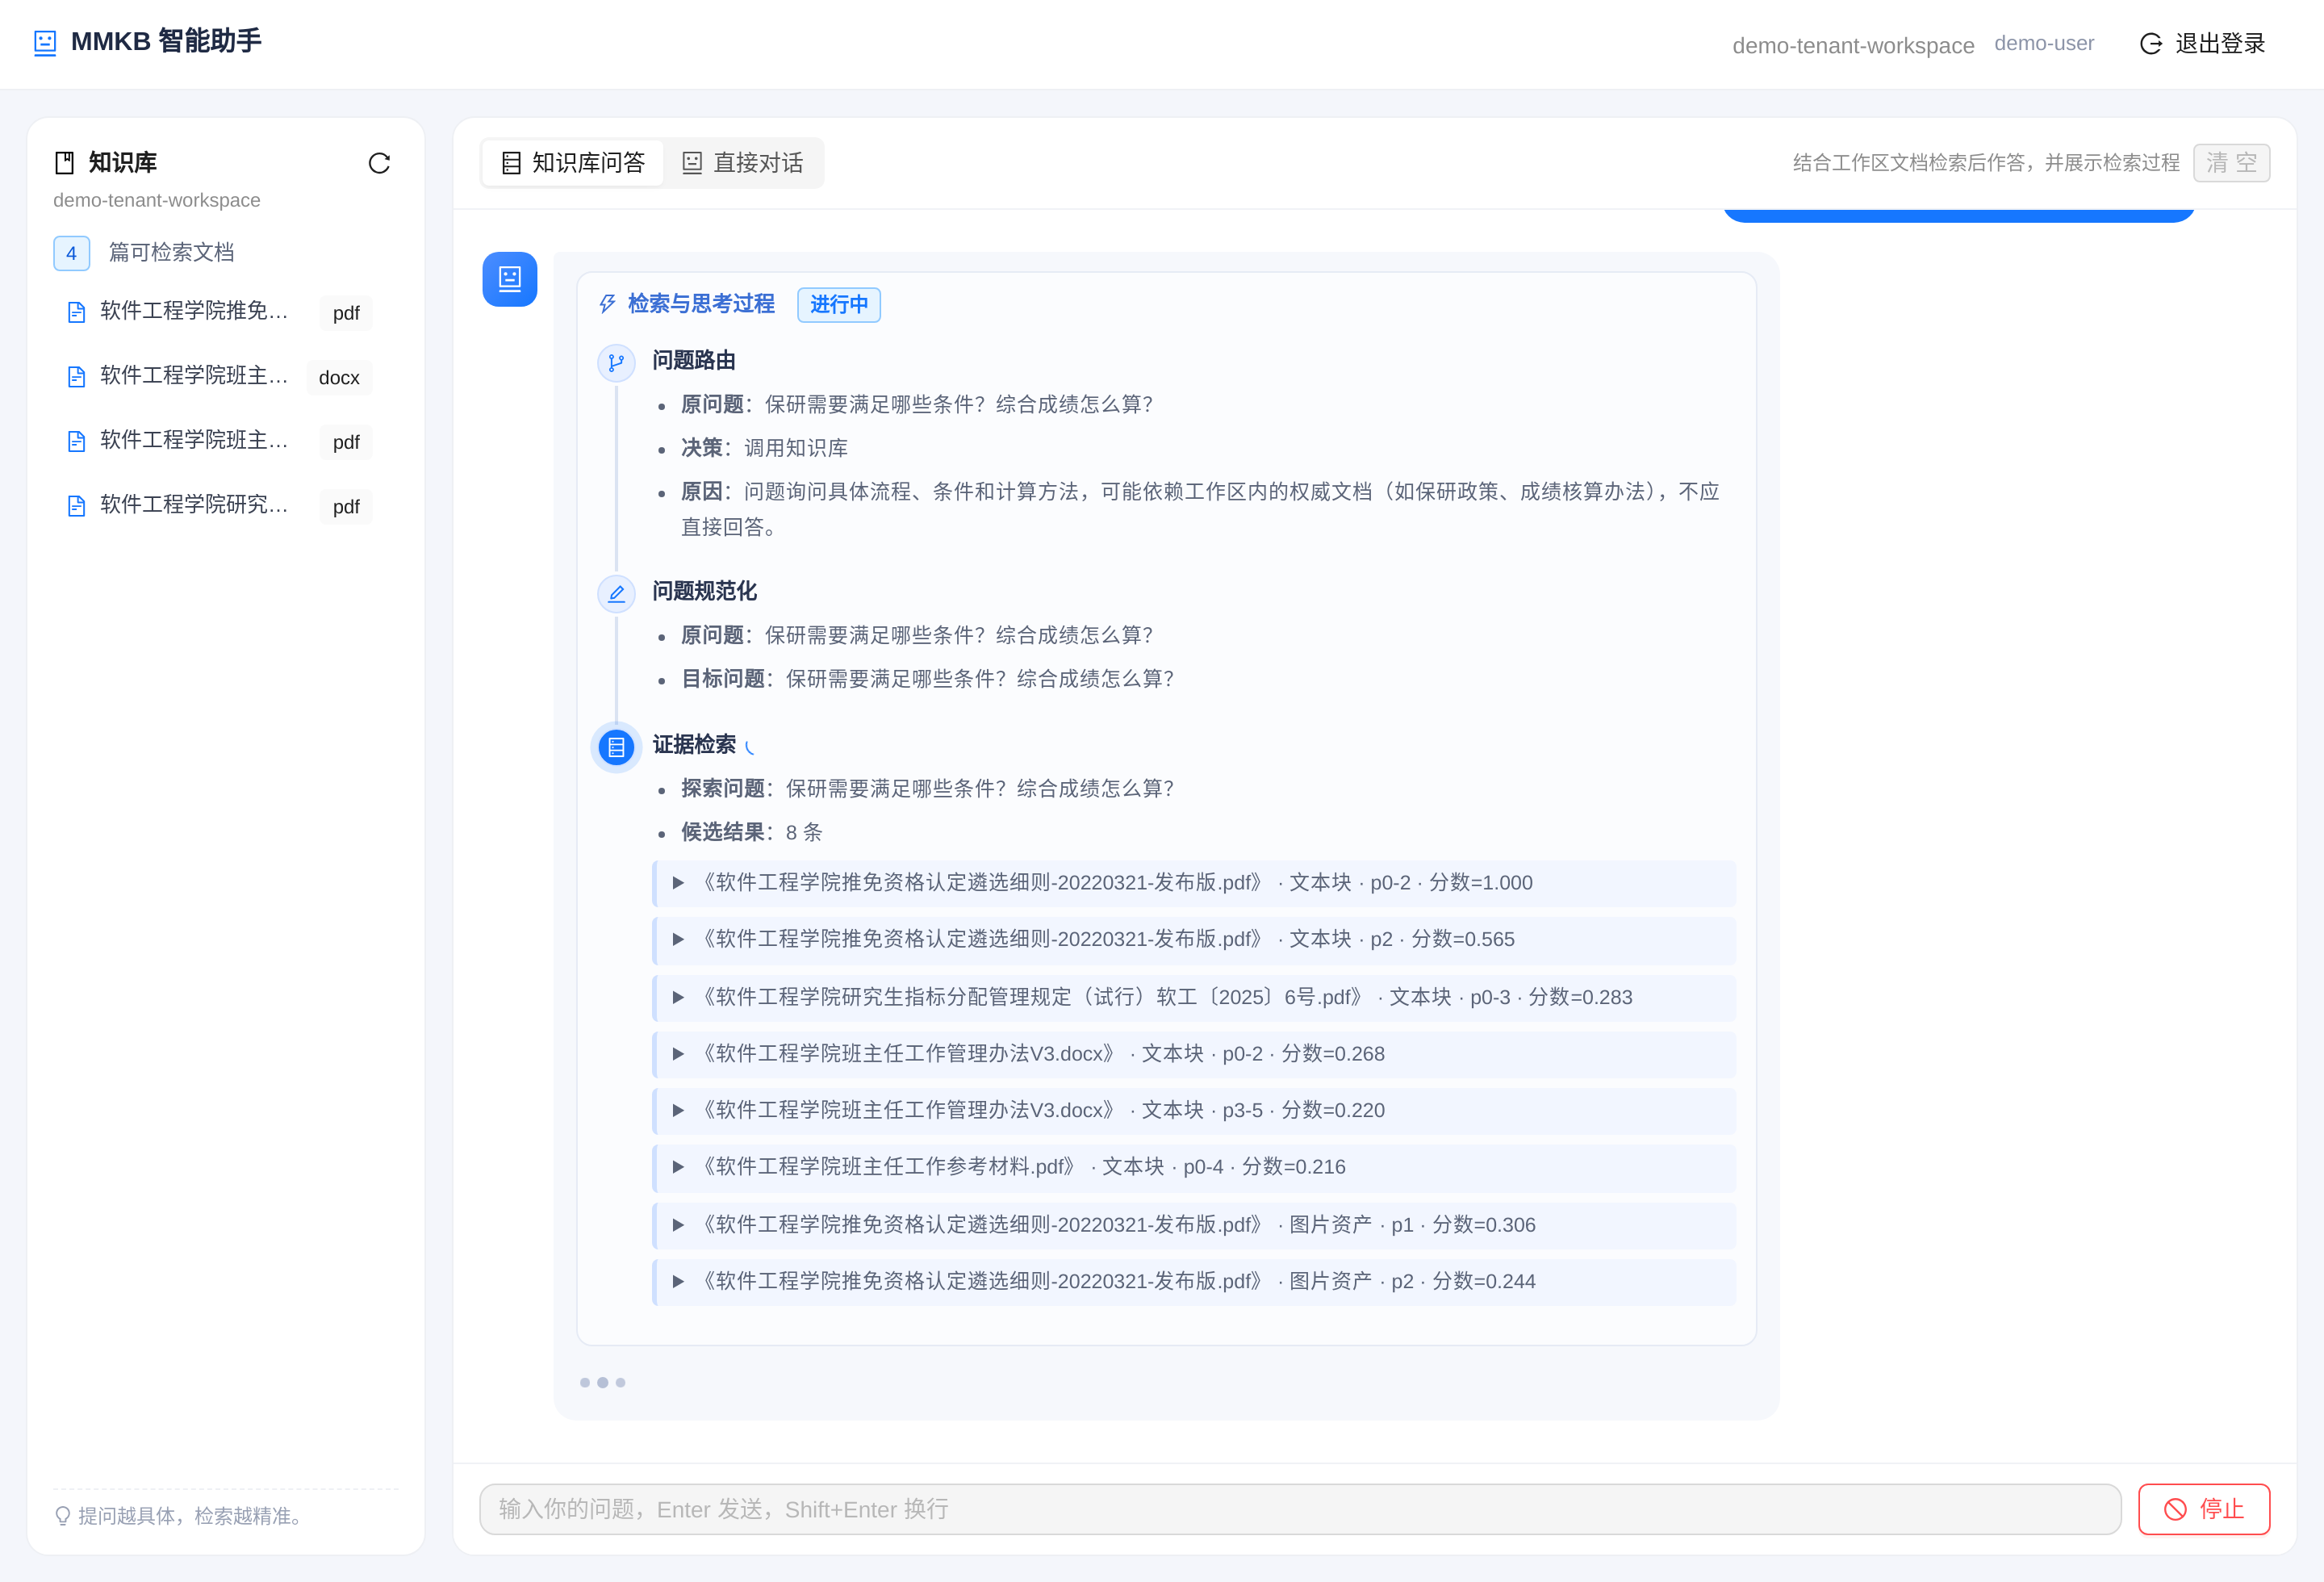Click the knowledge base refresh icon

[x=379, y=163]
